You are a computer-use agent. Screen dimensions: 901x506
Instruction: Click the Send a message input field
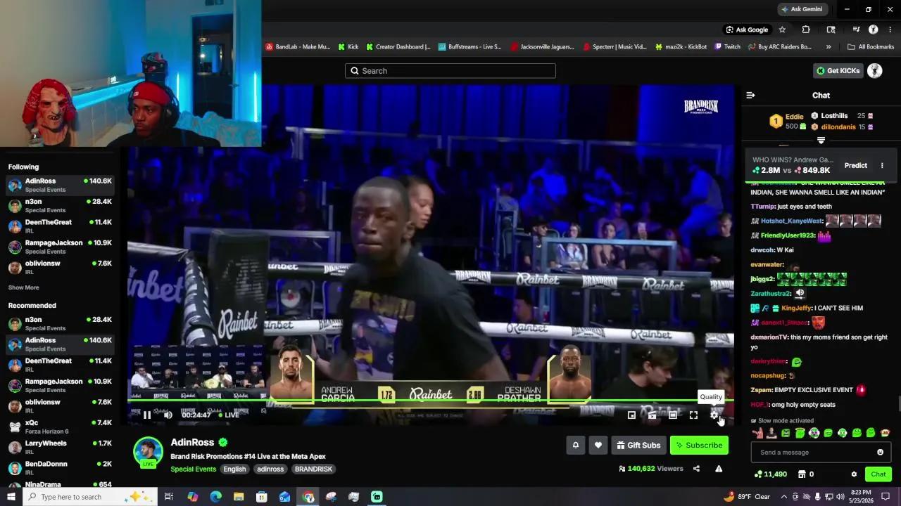(821, 452)
